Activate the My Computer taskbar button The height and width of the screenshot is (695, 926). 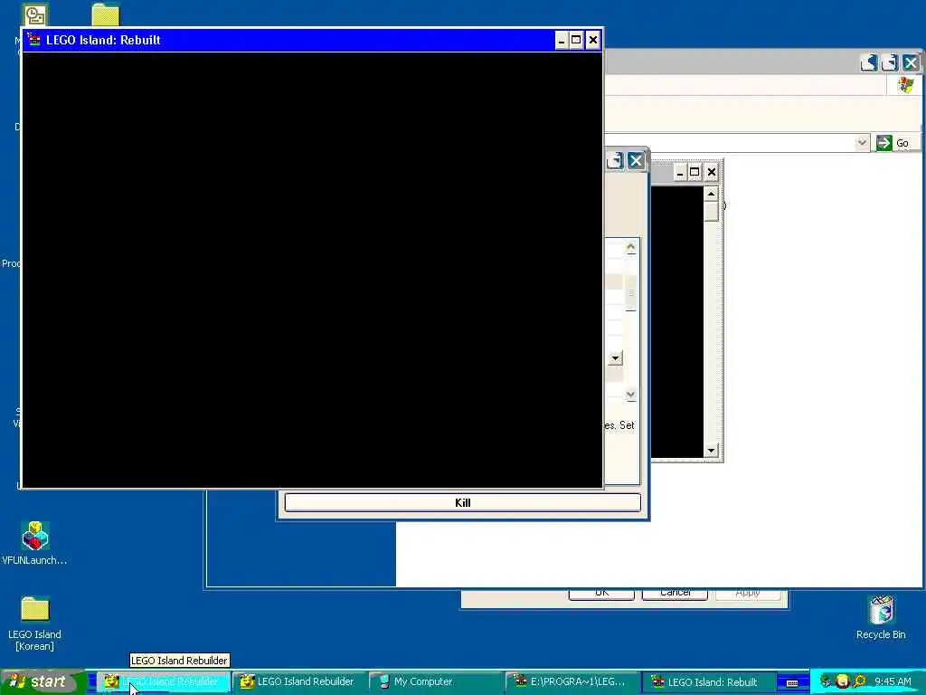coord(437,682)
